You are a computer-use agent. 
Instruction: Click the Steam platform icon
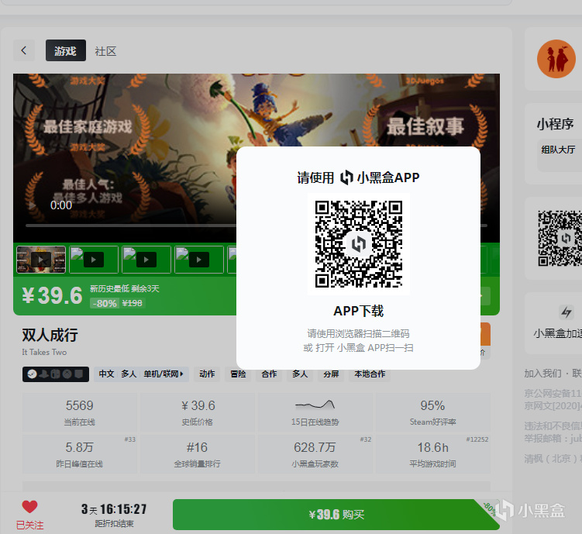click(33, 374)
